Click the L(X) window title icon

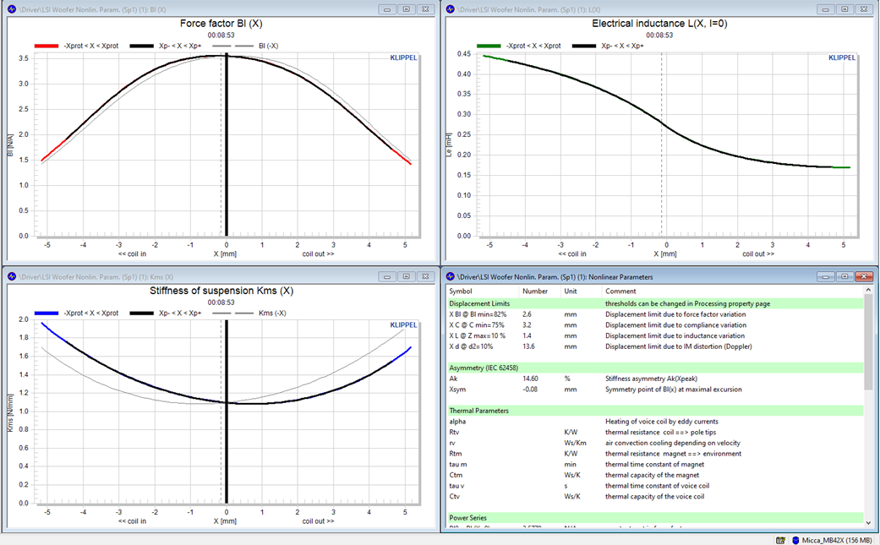(x=451, y=9)
